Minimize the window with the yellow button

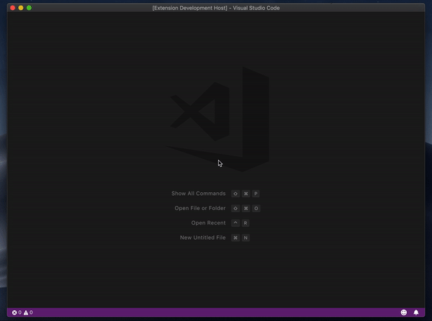pos(21,8)
